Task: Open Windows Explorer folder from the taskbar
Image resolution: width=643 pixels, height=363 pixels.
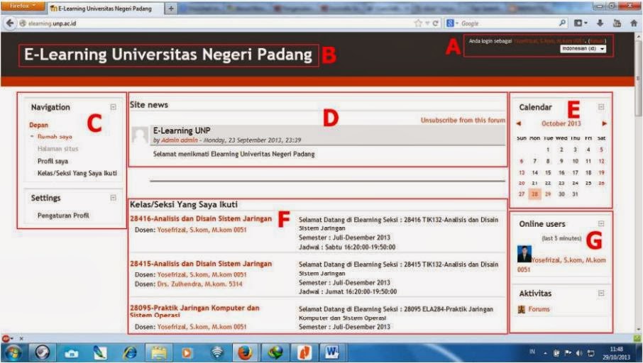Action: coord(159,352)
